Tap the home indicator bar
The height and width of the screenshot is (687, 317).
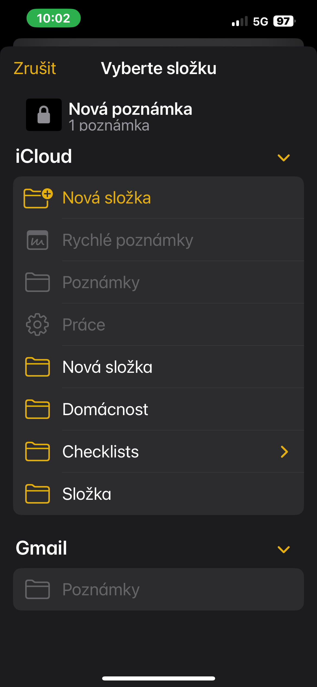pyautogui.click(x=158, y=678)
